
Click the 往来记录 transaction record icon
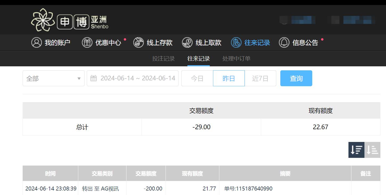click(x=236, y=42)
